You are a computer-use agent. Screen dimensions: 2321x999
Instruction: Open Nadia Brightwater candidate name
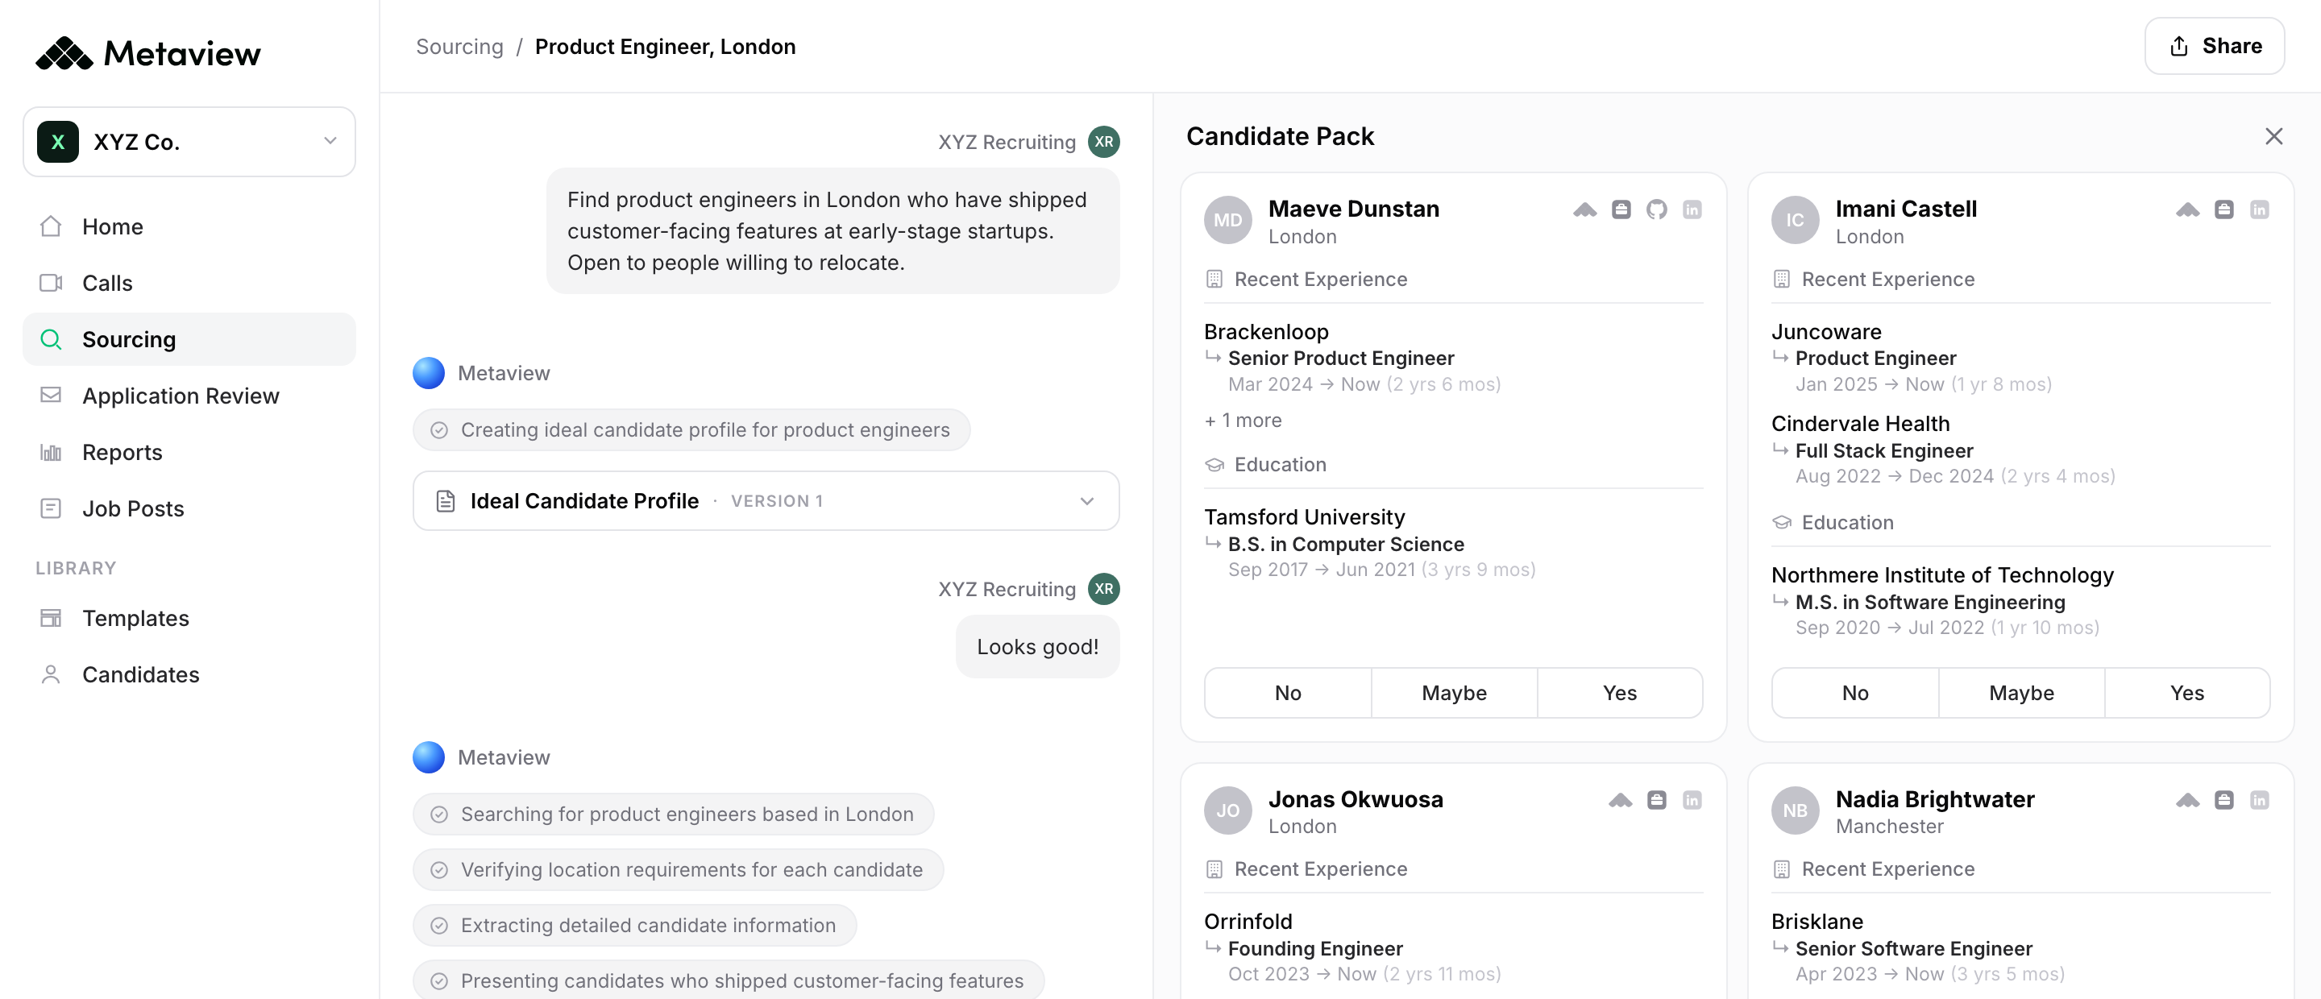(1934, 799)
